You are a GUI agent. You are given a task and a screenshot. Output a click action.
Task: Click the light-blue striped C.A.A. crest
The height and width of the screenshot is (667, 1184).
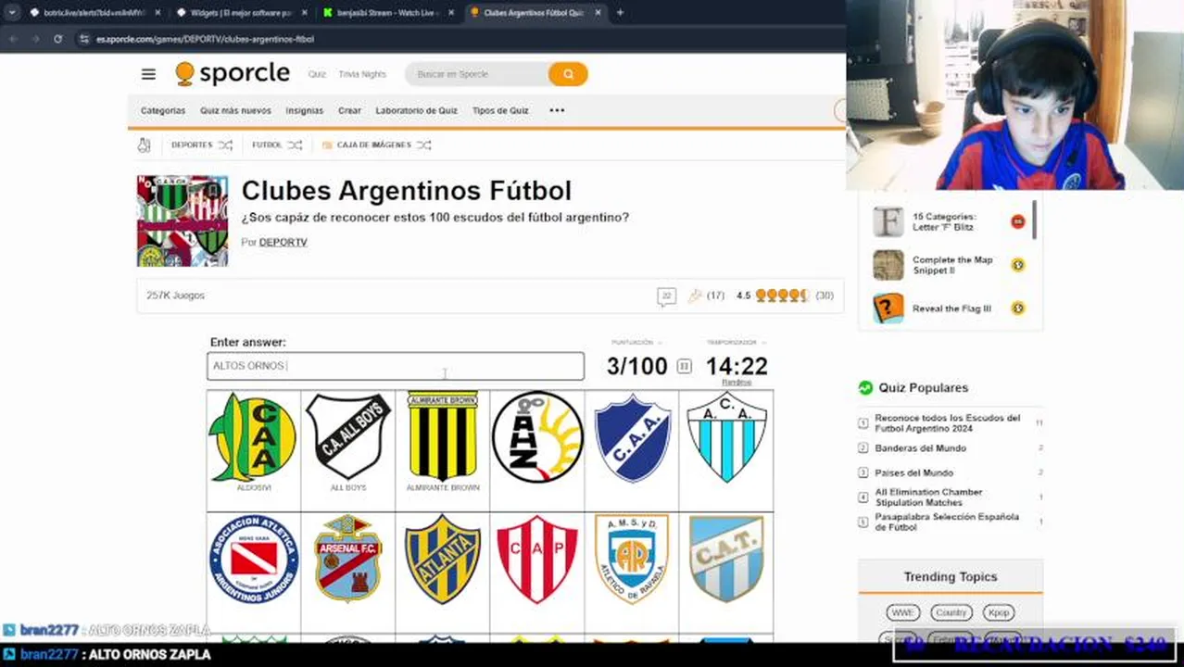tap(726, 436)
